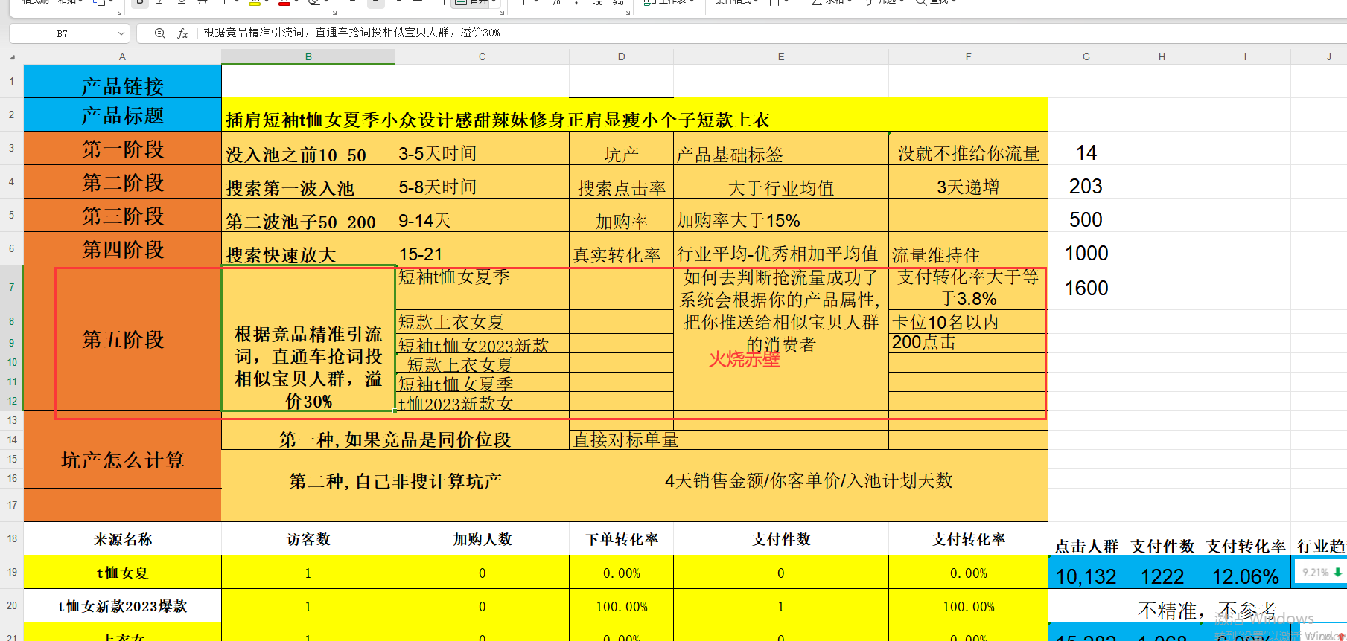Screen dimensions: 1347x641
Task: Select column G header
Action: click(1086, 57)
